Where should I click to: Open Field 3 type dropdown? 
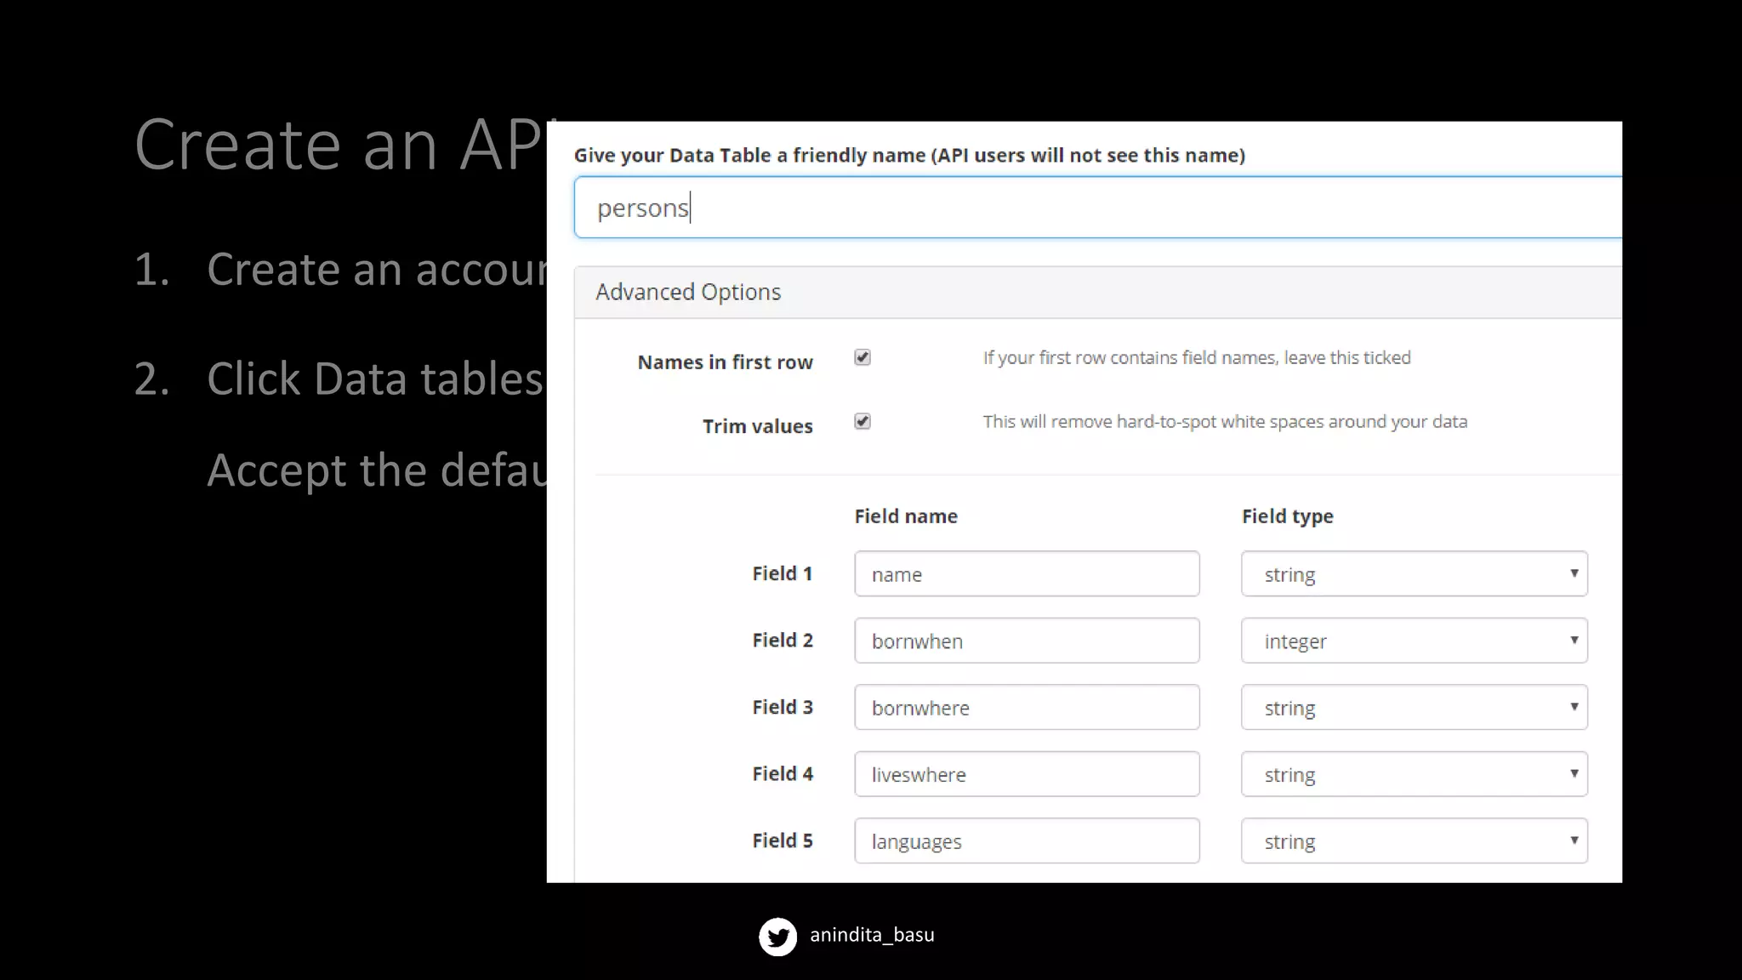click(1414, 707)
